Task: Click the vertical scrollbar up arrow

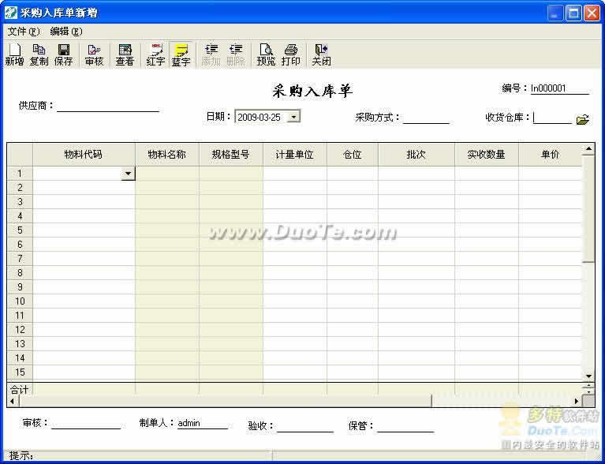Action: (x=588, y=149)
